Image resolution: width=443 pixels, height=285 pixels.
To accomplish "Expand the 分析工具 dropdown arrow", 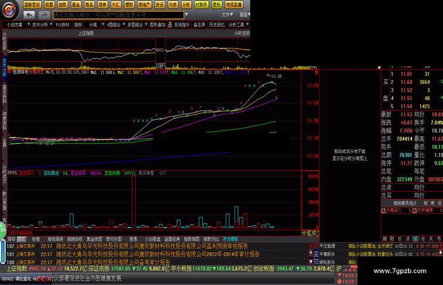I will pyautogui.click(x=247, y=25).
